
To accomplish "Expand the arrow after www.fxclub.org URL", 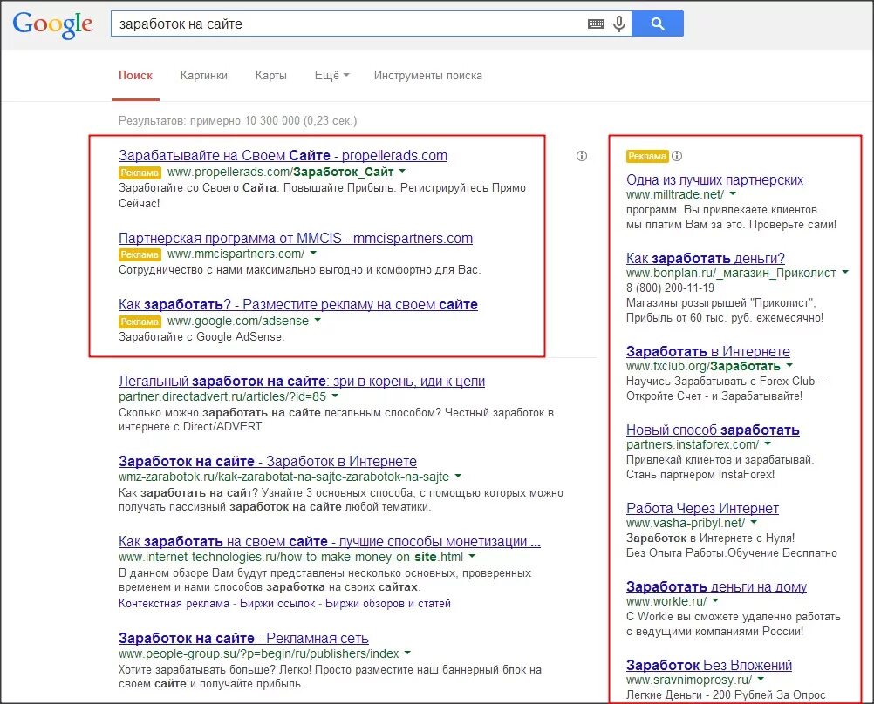I will [x=789, y=366].
